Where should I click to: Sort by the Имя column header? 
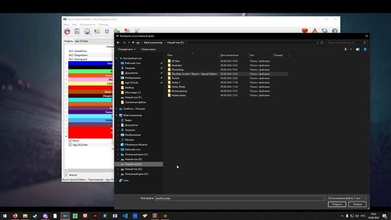tap(170, 55)
